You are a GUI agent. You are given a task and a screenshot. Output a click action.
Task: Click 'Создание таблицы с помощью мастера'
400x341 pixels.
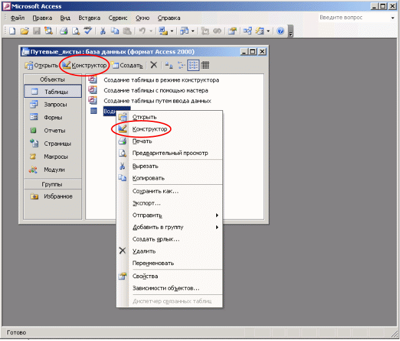[148, 90]
